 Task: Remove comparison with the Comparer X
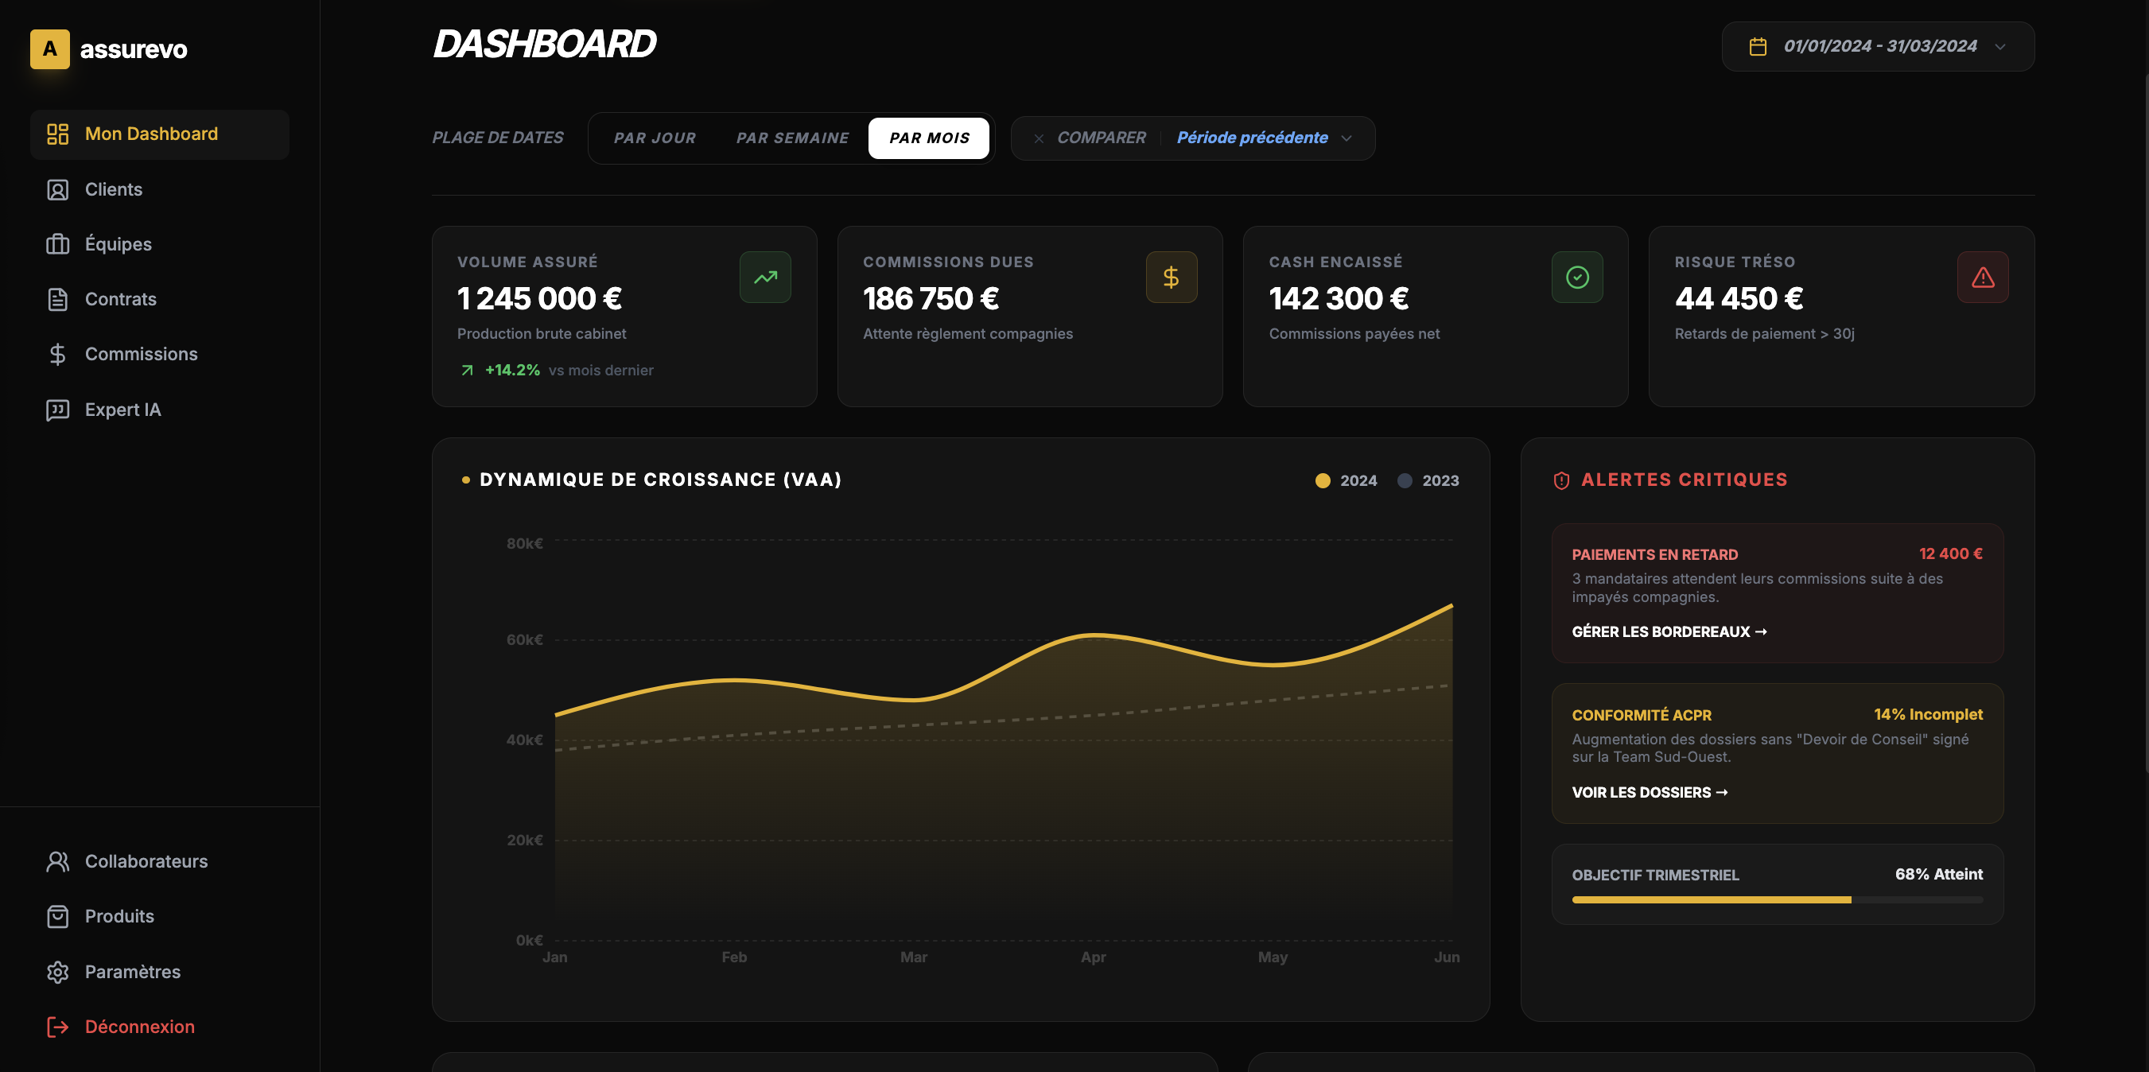coord(1039,138)
